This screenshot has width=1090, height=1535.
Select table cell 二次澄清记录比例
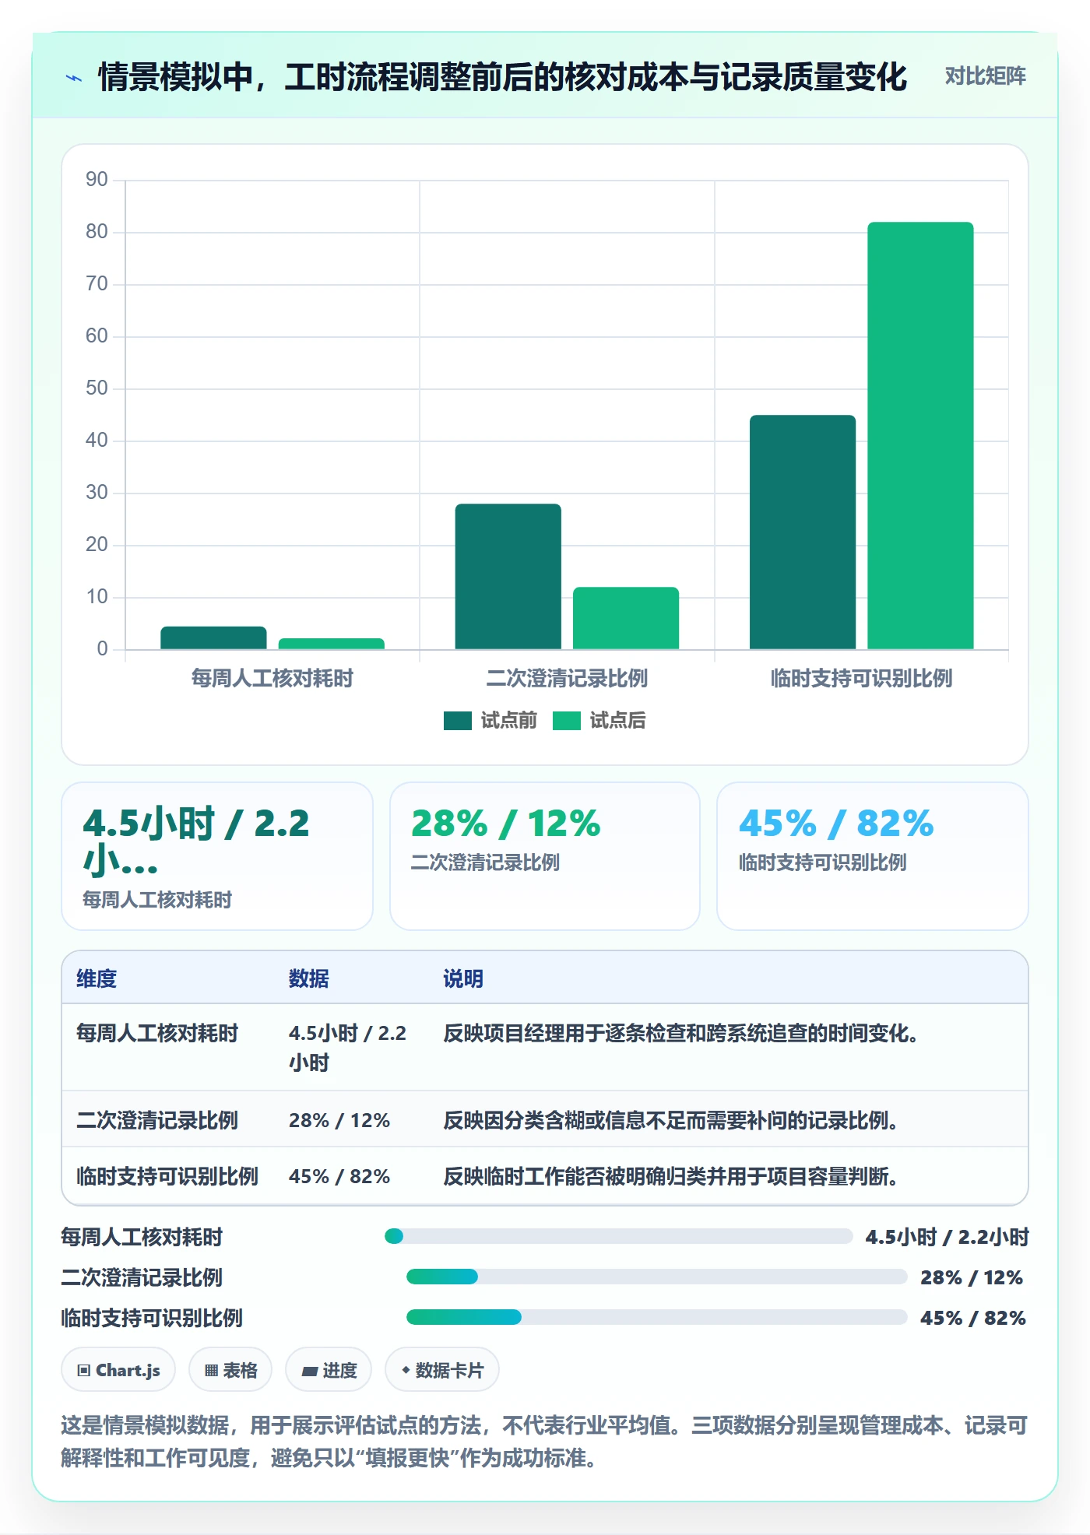point(157,1120)
